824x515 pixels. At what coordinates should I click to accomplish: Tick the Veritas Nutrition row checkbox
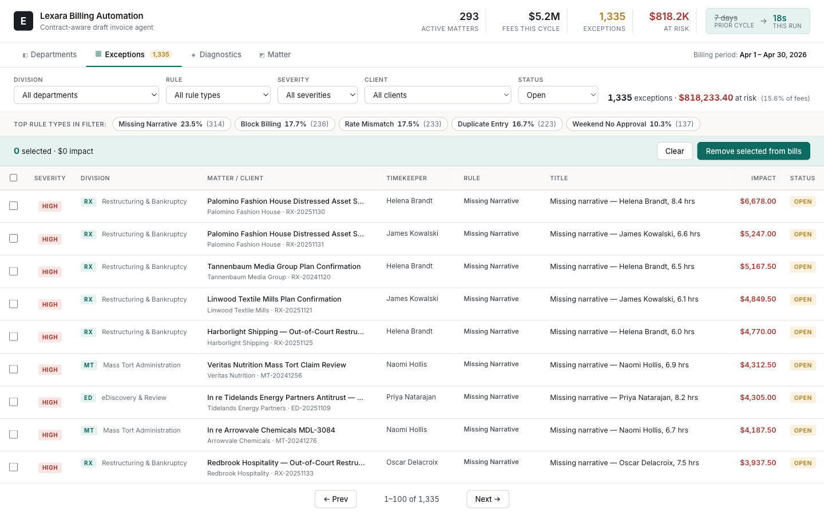pyautogui.click(x=14, y=369)
